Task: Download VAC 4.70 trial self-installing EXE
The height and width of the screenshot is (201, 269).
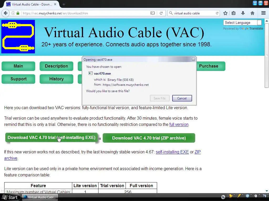Action: tap(51, 138)
